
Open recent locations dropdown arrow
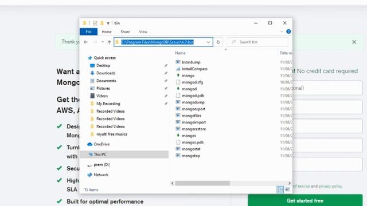click(x=103, y=42)
